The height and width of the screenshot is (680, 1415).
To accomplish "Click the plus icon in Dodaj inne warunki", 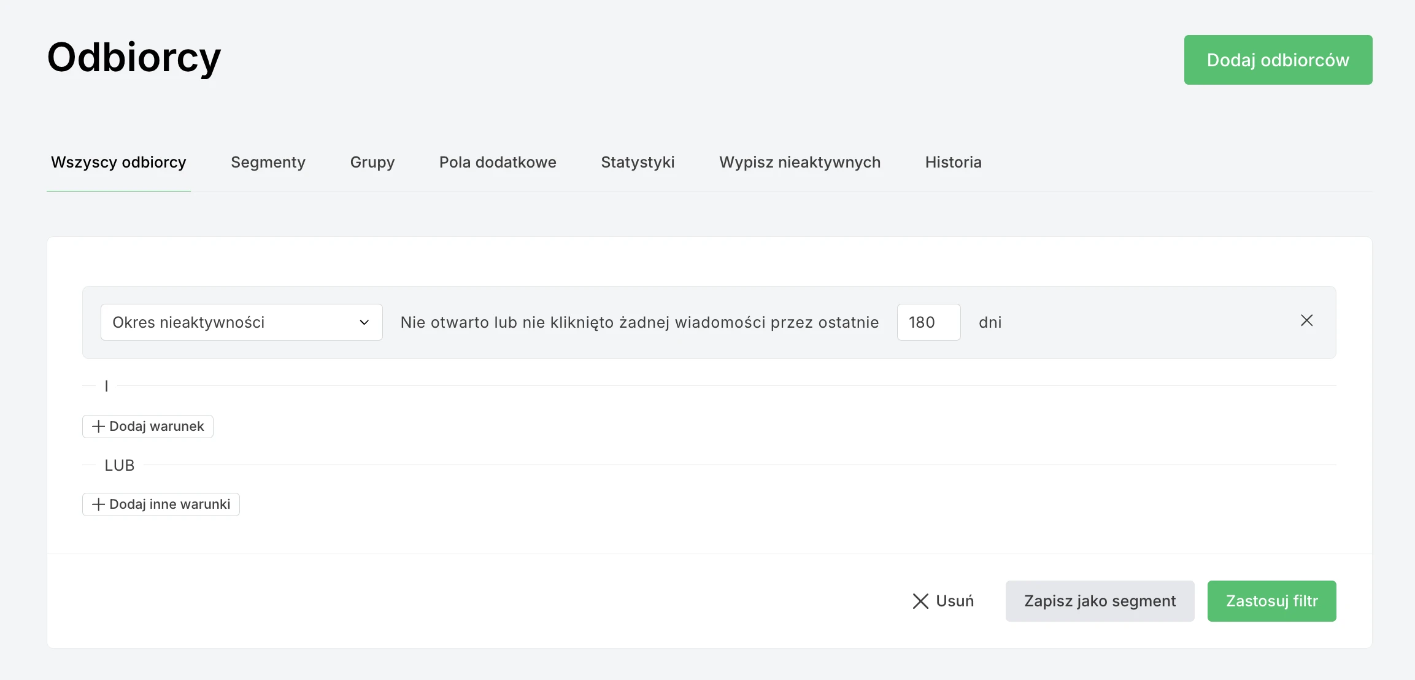I will [98, 504].
